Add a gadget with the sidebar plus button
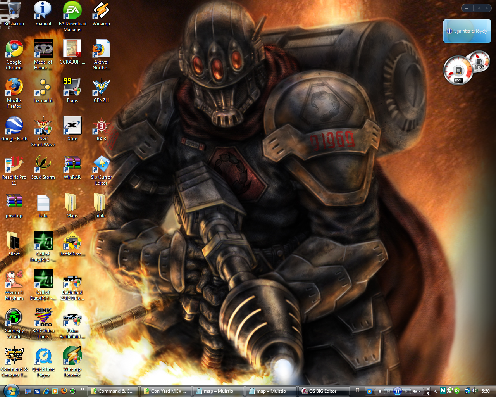The width and height of the screenshot is (496, 397). click(467, 8)
